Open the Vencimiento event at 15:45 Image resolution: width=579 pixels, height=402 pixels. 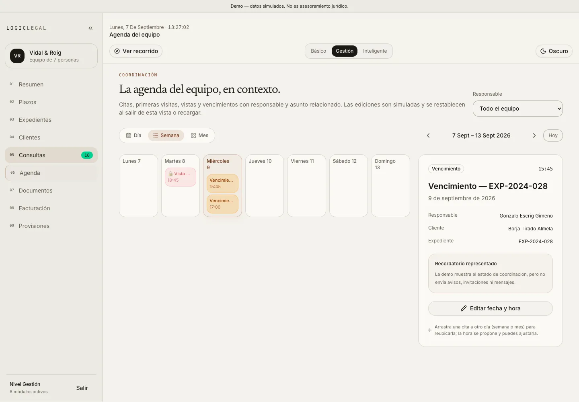(222, 183)
